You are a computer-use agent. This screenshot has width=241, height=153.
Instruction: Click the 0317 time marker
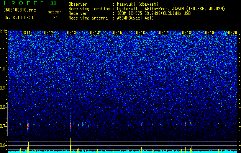[164, 33]
